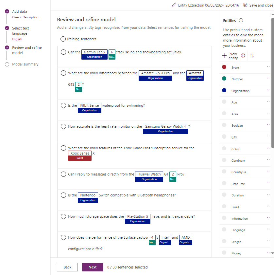Open more options for the Area entity
The width and height of the screenshot is (274, 275).
pyautogui.click(x=268, y=113)
